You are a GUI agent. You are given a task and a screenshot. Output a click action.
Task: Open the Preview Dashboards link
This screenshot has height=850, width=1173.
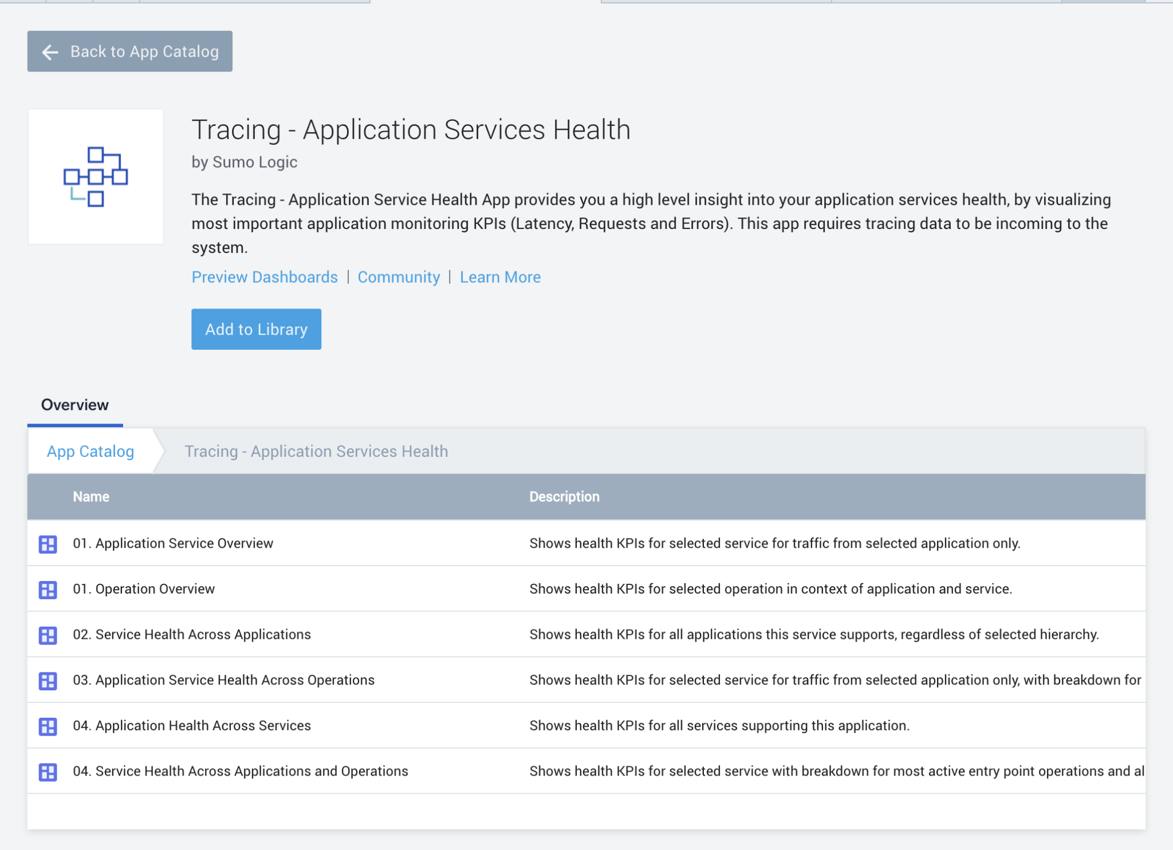click(x=265, y=277)
